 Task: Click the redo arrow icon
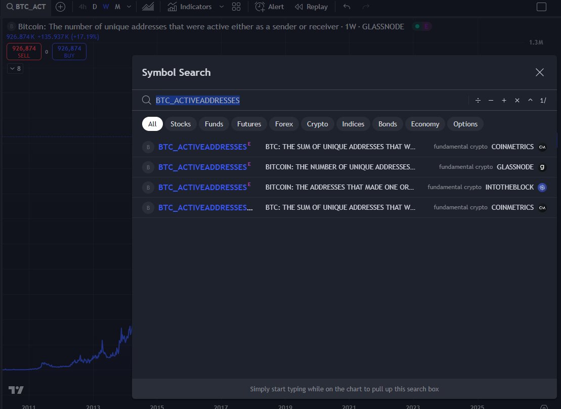366,7
